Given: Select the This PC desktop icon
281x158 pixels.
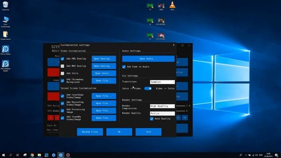Looking at the screenshot, I should 6,22.
